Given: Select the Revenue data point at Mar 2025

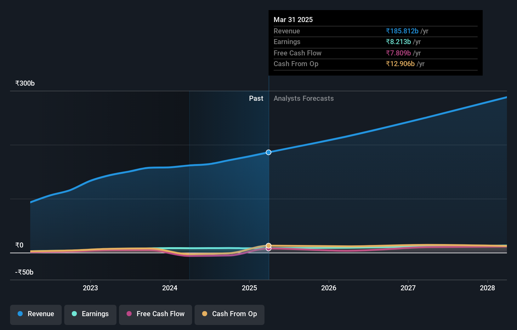Looking at the screenshot, I should point(269,152).
